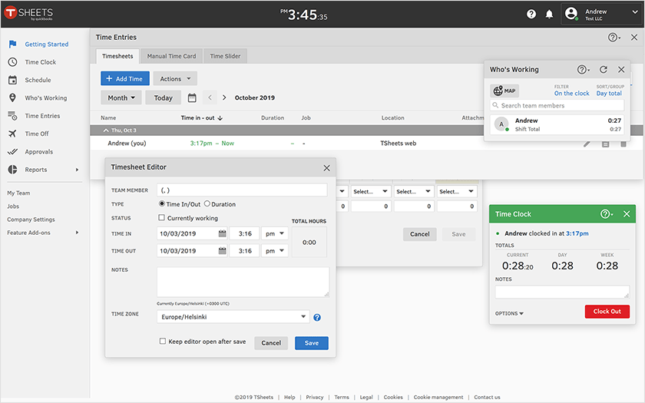Switch to the Timesheets tab
Screen dimensions: 645x403
click(x=117, y=56)
